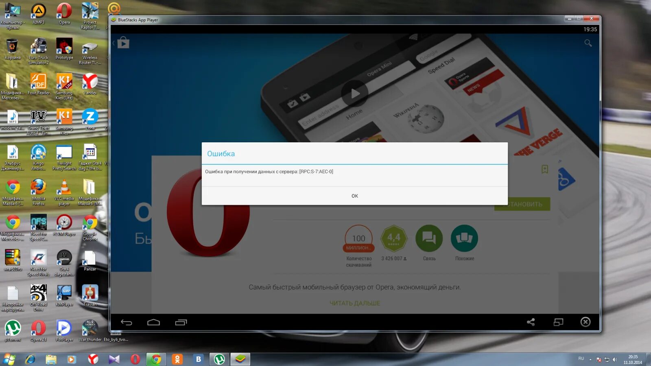Open Opera 24 desktop shortcut
Image resolution: width=651 pixels, height=366 pixels.
pos(39,331)
